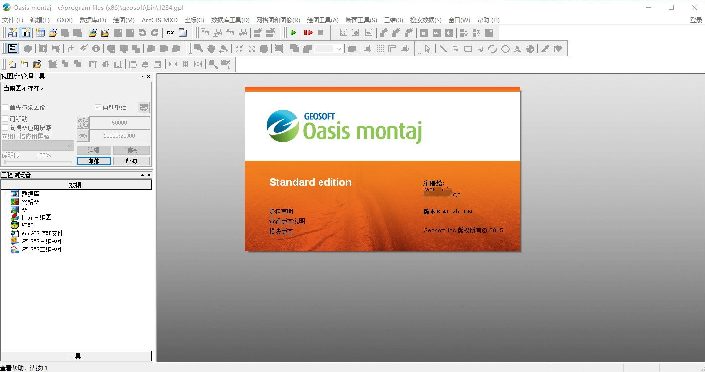
Task: Click the new project icon in the first toolbar
Action: tap(13, 33)
